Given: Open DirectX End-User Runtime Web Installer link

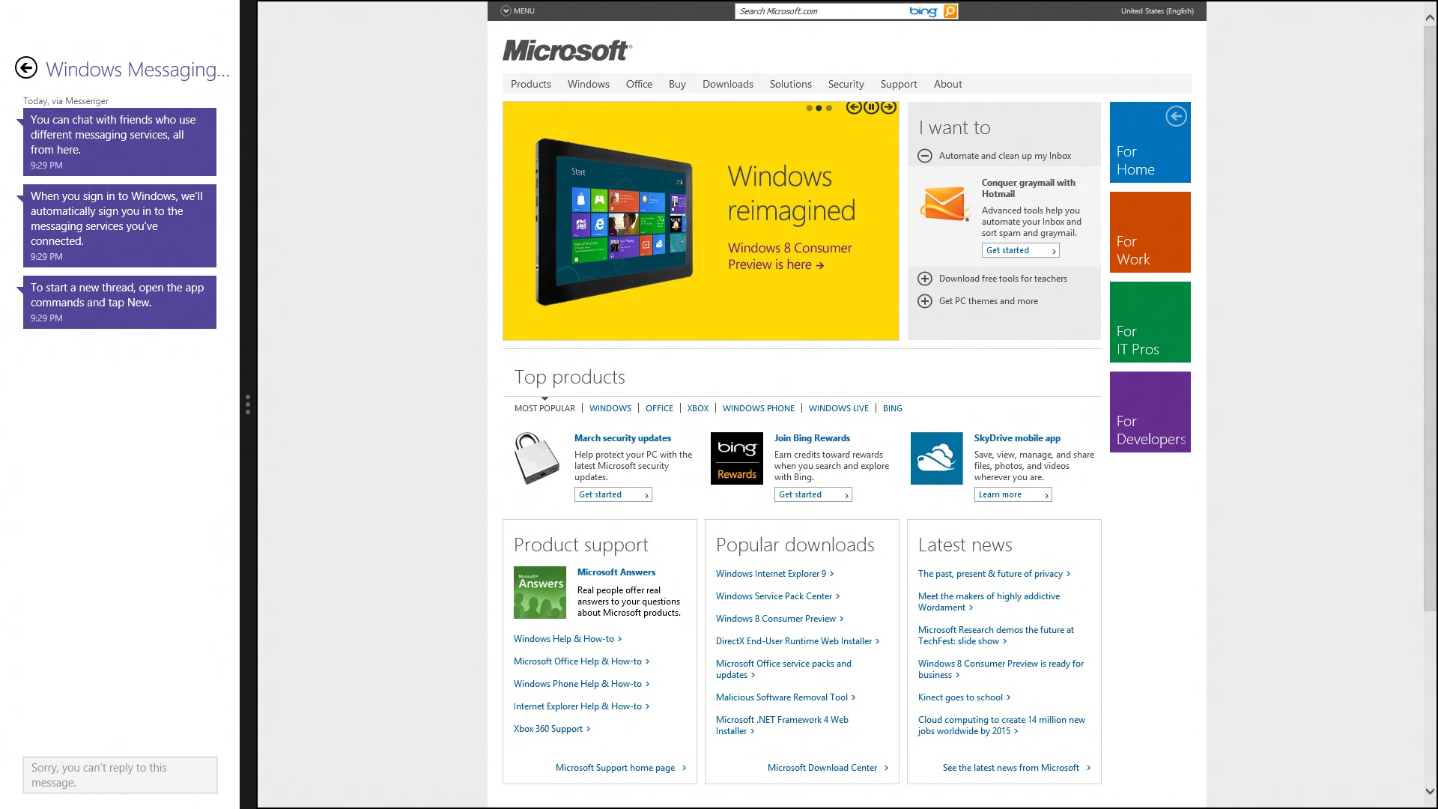Looking at the screenshot, I should pos(798,641).
